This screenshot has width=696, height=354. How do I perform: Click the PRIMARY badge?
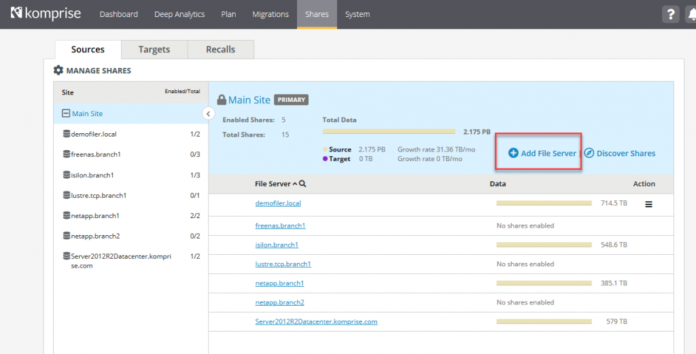point(291,100)
